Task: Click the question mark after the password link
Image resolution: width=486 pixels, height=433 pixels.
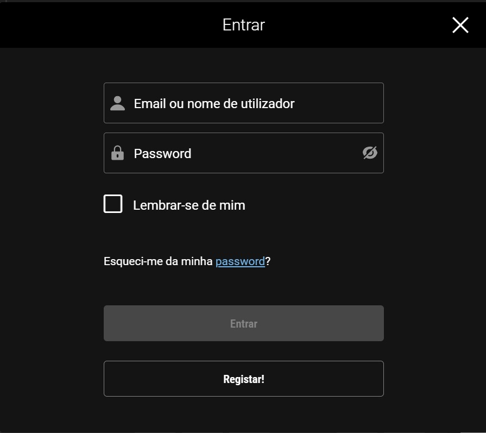Action: [268, 261]
